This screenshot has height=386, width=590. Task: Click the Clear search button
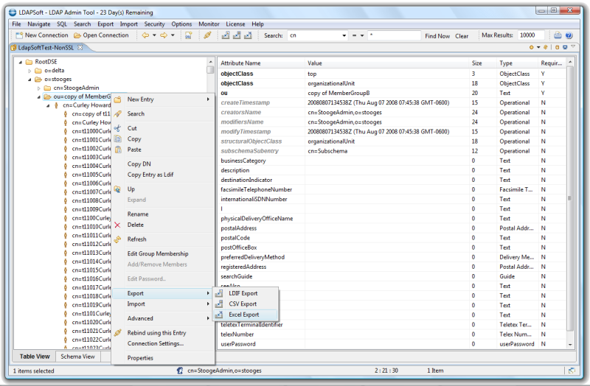pos(462,35)
